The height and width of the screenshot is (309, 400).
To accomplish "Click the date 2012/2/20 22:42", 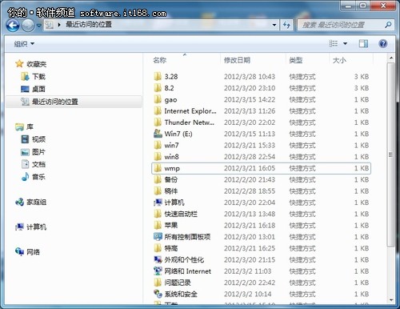I will point(250,283).
